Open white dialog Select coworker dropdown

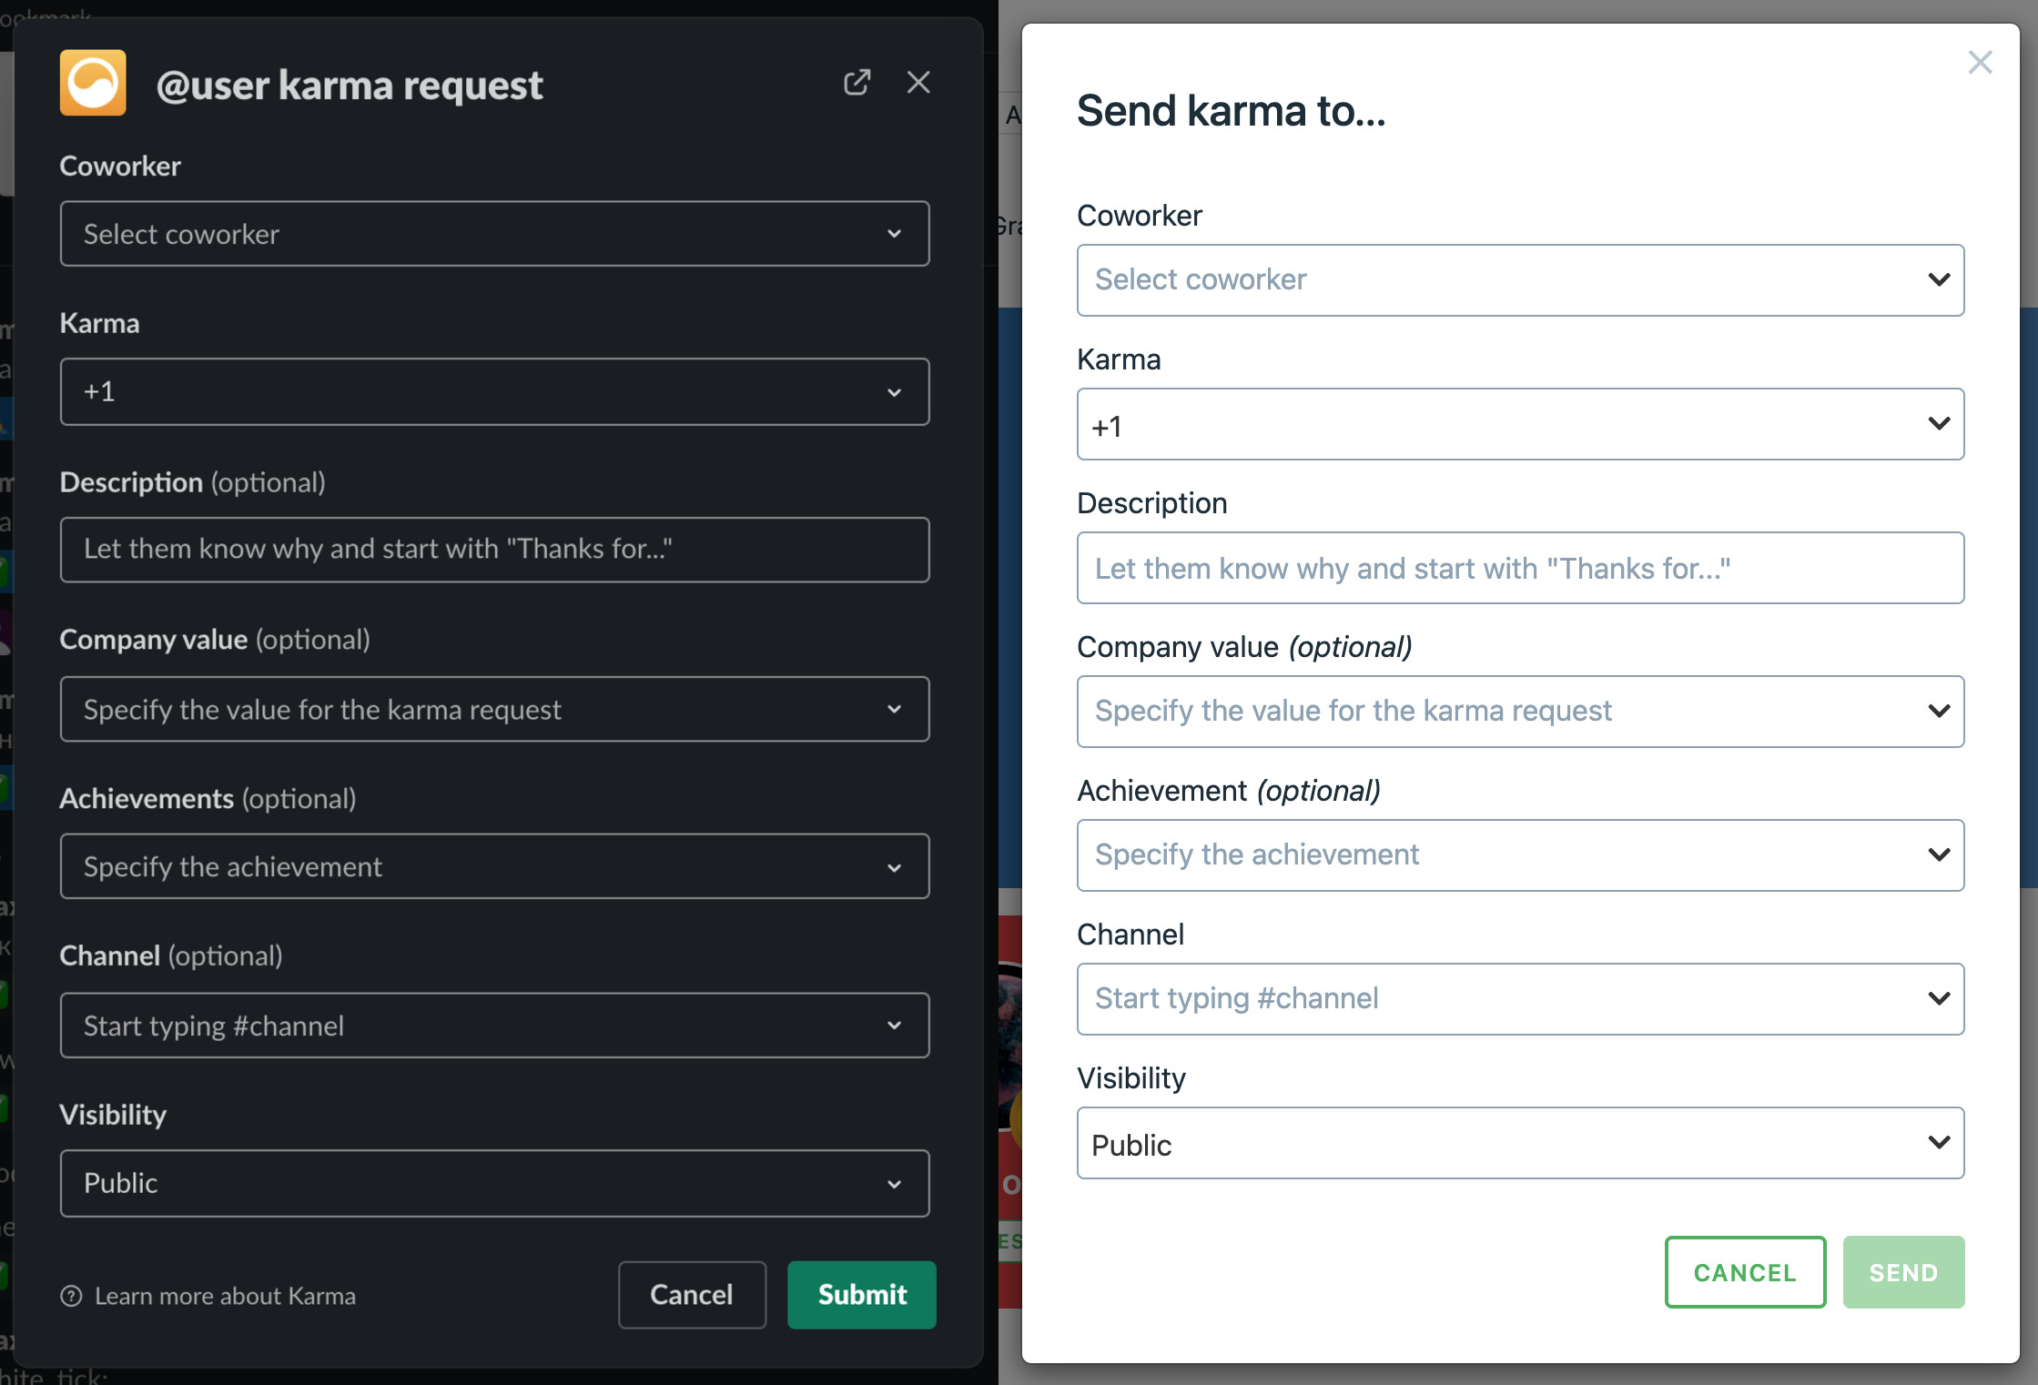(x=1520, y=280)
